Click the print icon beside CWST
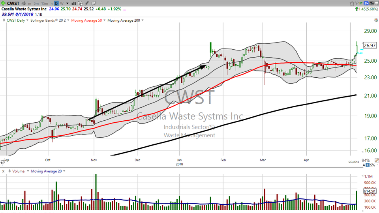Viewport: 379px width, 213px height. 23,4
